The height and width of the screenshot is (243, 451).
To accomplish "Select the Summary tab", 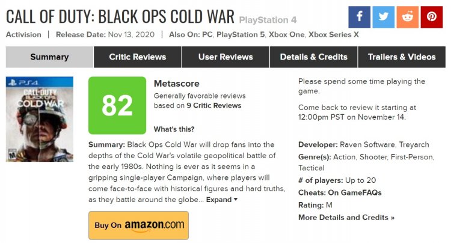I will (49, 57).
